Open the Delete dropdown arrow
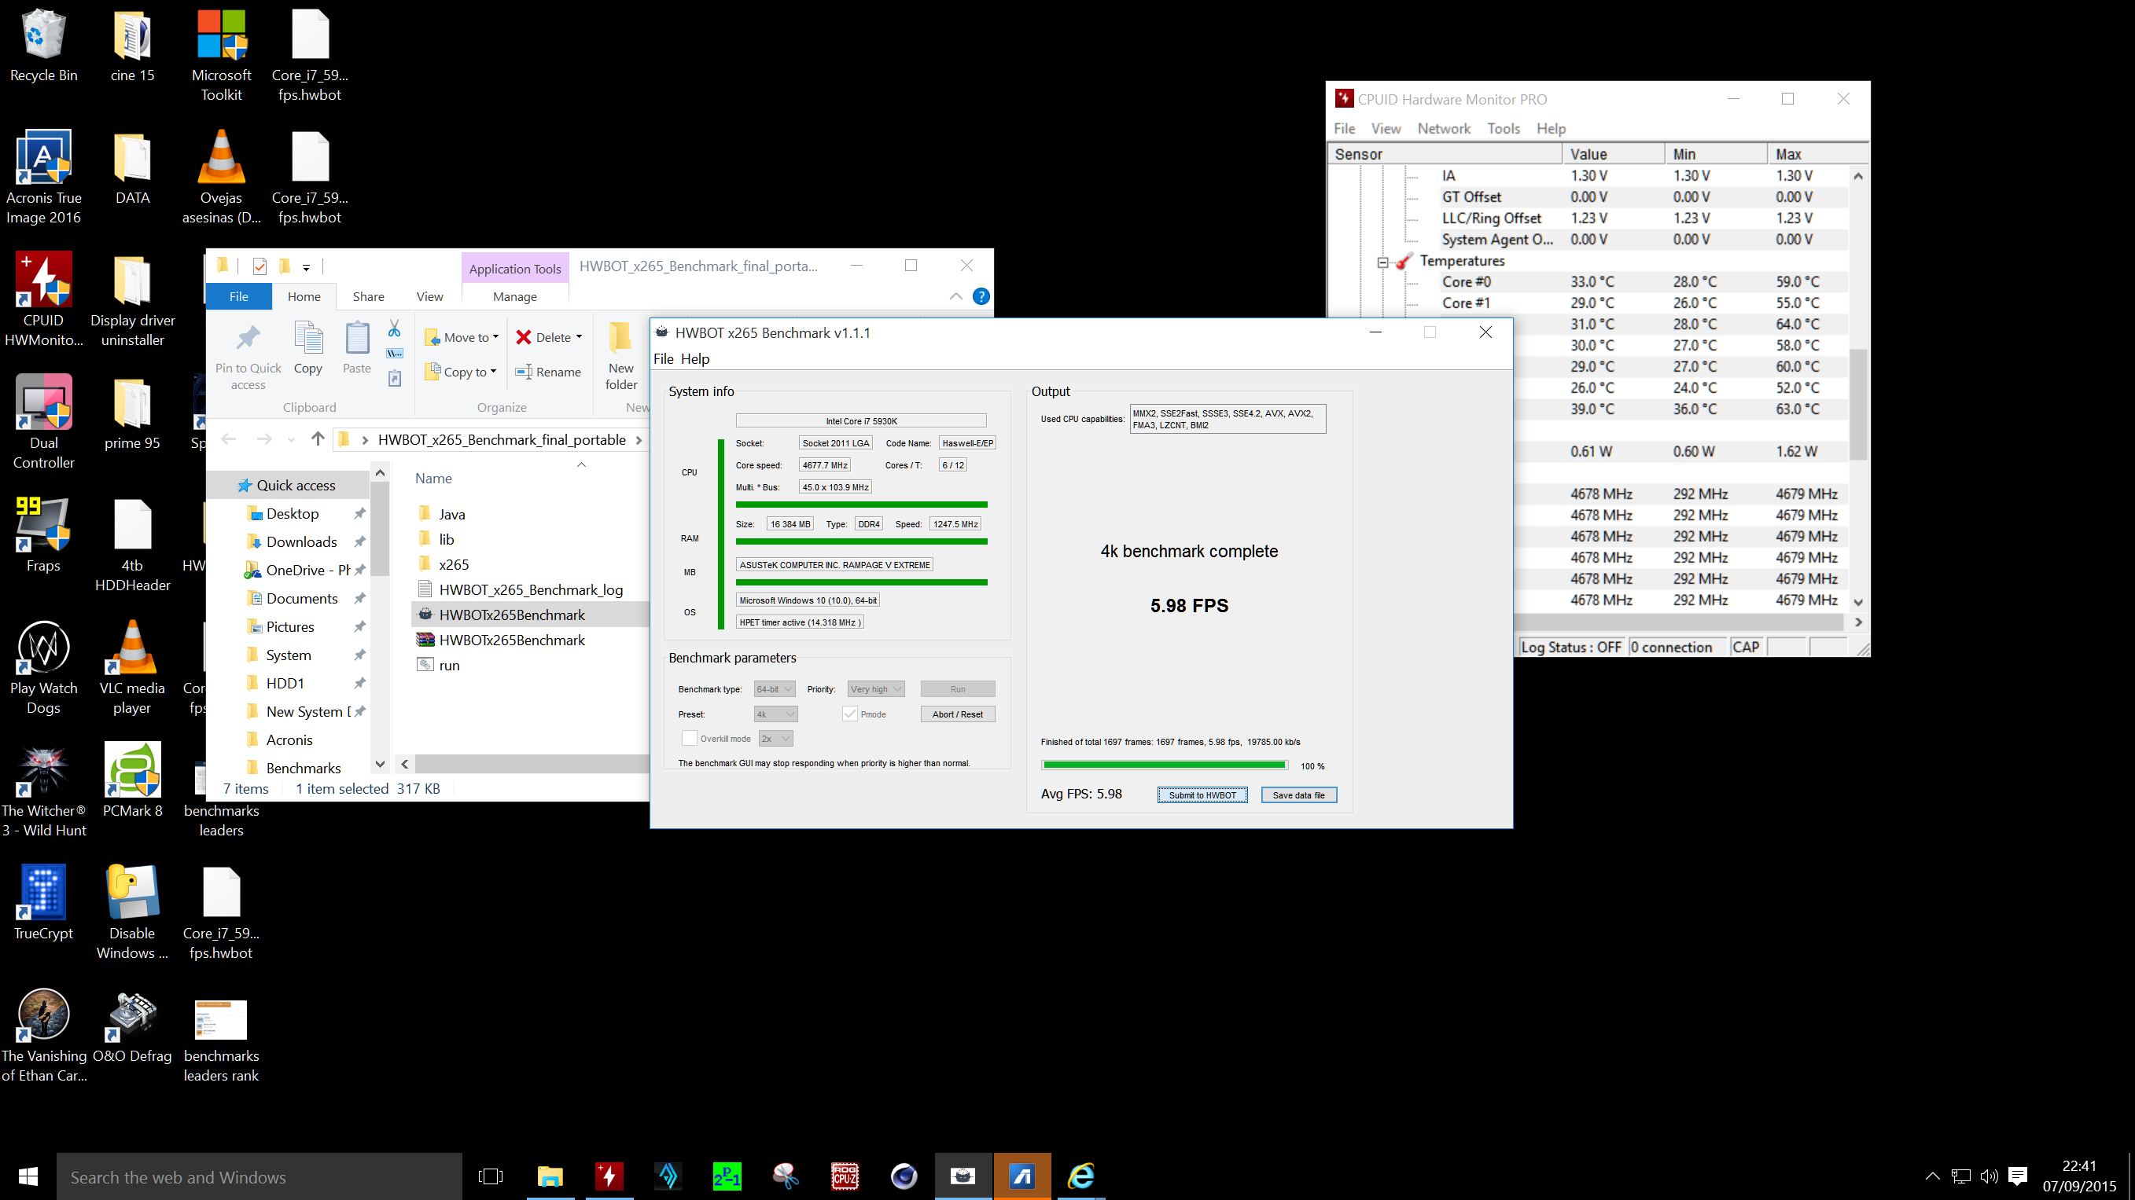This screenshot has height=1200, width=2135. click(579, 337)
